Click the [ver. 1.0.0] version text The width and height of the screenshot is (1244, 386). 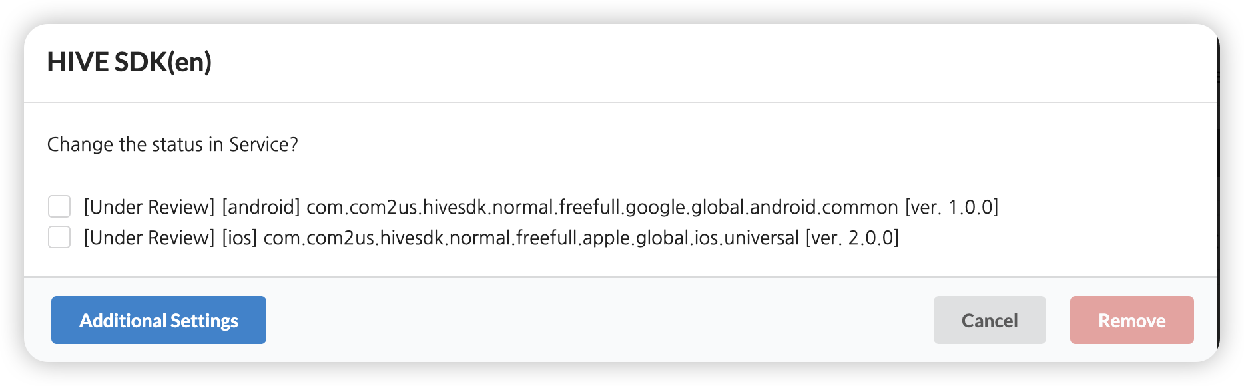[952, 207]
